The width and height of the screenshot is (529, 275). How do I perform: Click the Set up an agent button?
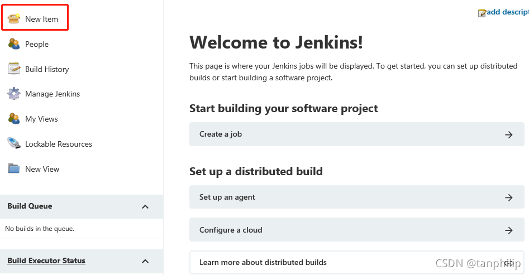tap(356, 197)
